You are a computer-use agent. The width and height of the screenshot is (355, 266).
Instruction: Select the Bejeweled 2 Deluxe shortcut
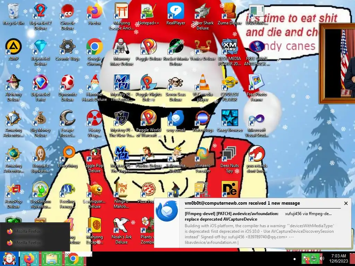click(x=40, y=16)
